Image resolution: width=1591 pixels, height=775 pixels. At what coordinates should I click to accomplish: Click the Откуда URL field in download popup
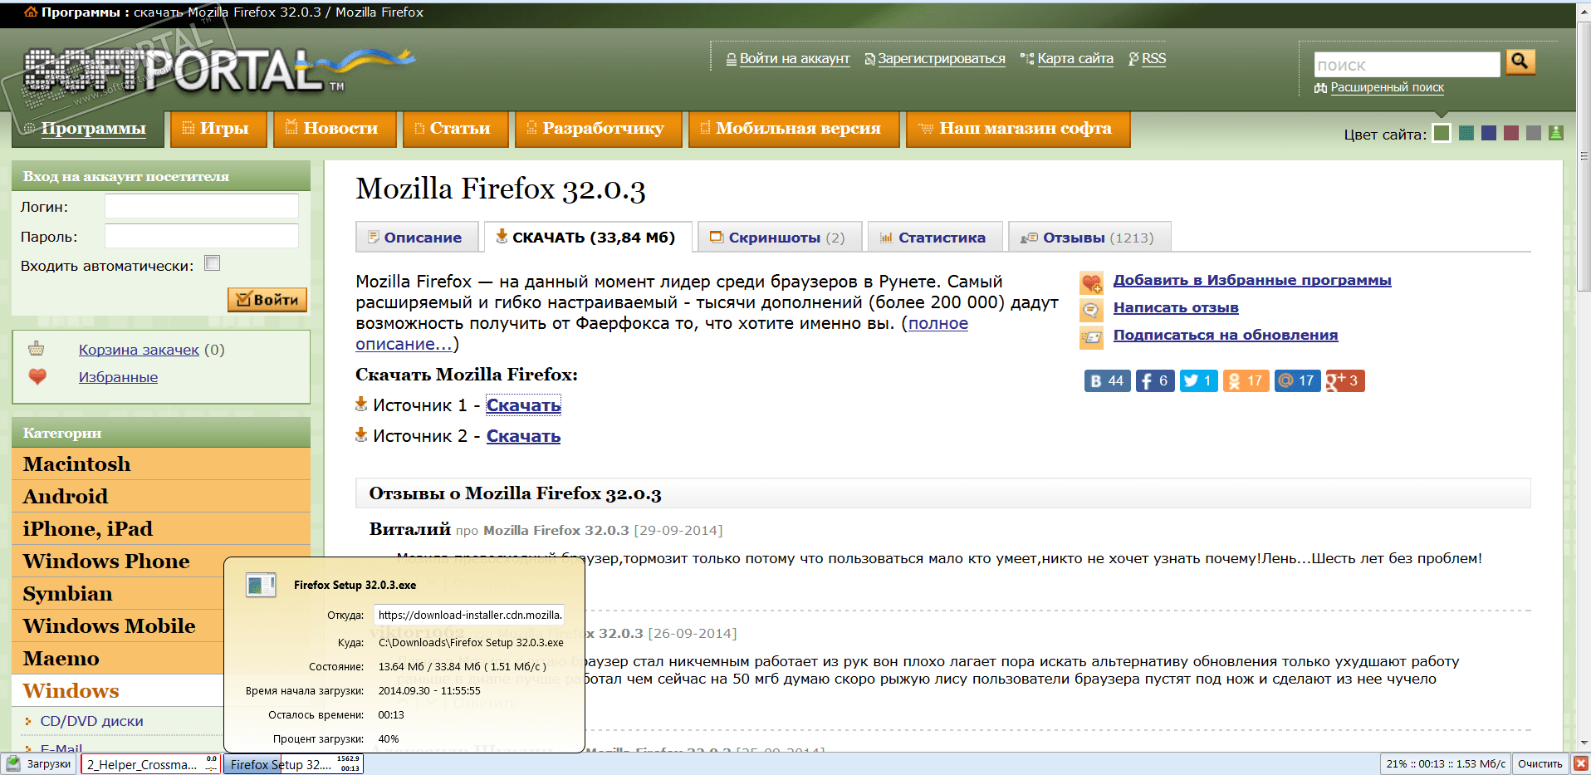tap(469, 615)
